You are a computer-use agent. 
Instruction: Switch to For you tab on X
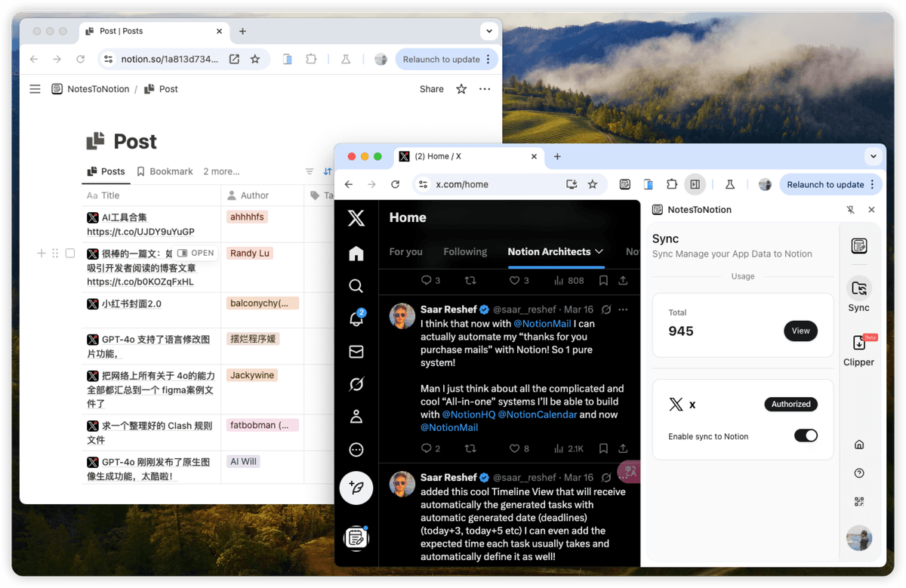[405, 251]
